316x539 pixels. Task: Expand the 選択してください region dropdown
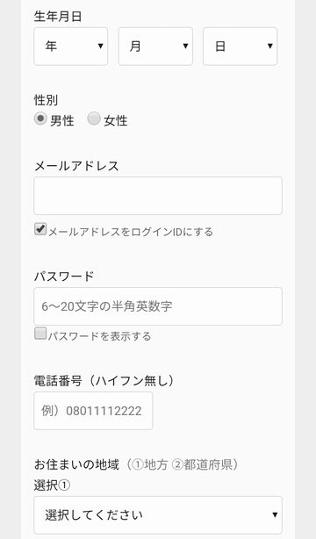point(158,515)
